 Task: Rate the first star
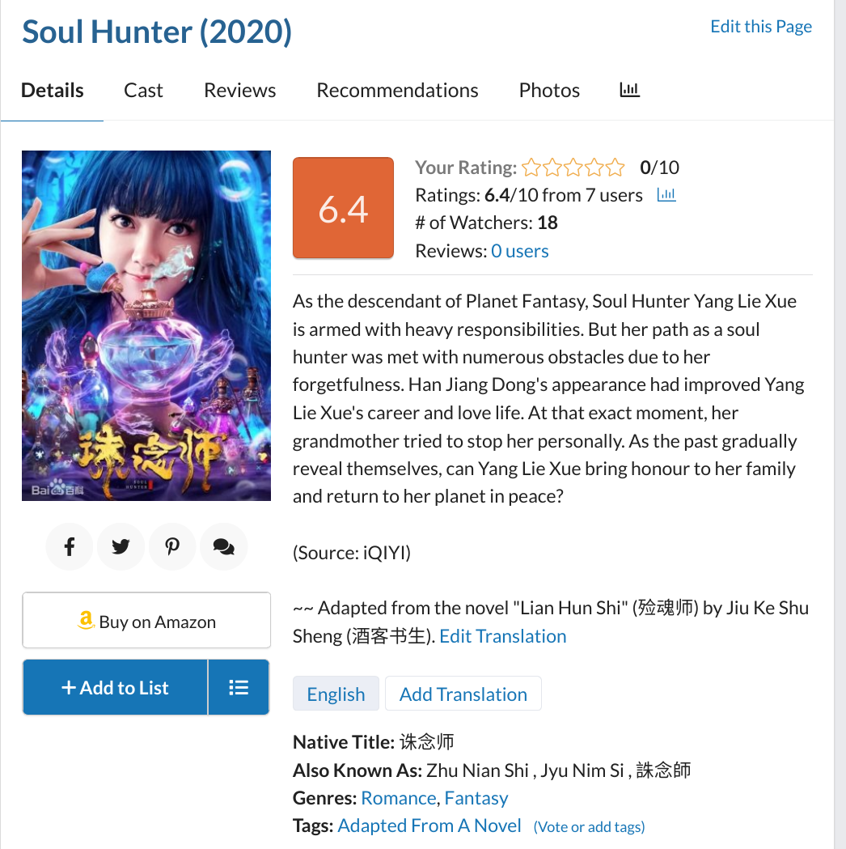531,168
